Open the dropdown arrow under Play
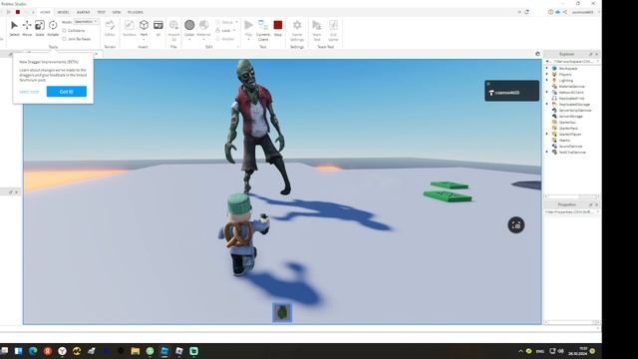638x359 pixels. click(248, 40)
